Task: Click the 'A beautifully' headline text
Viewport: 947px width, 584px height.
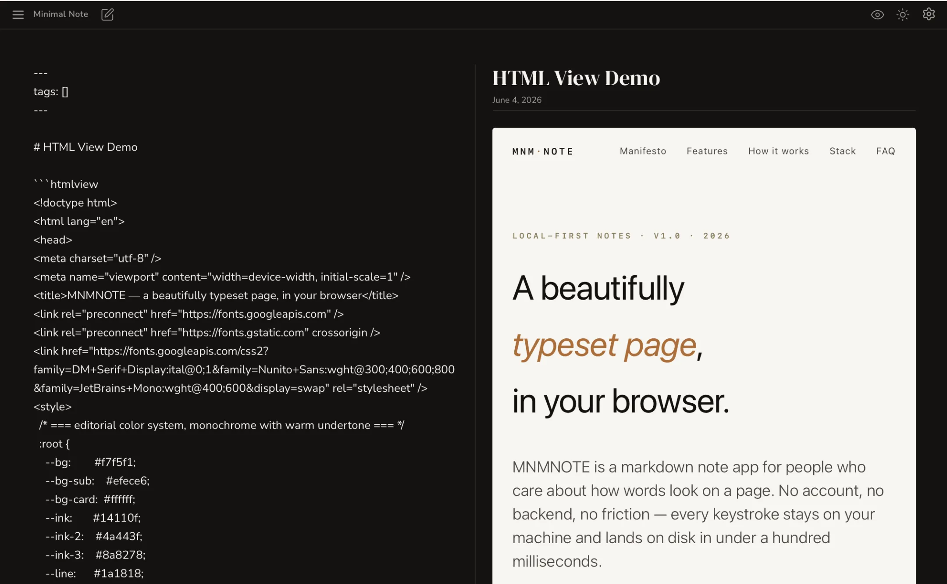Action: [598, 288]
